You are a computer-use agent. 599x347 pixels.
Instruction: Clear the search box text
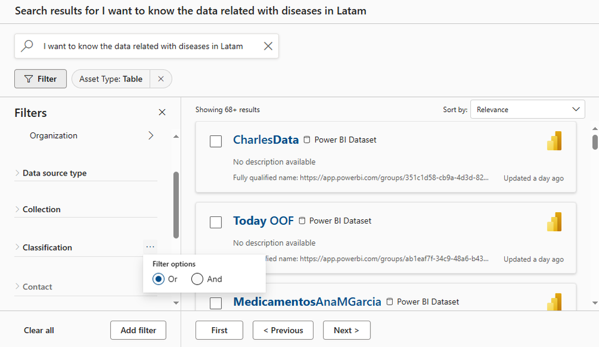[268, 46]
